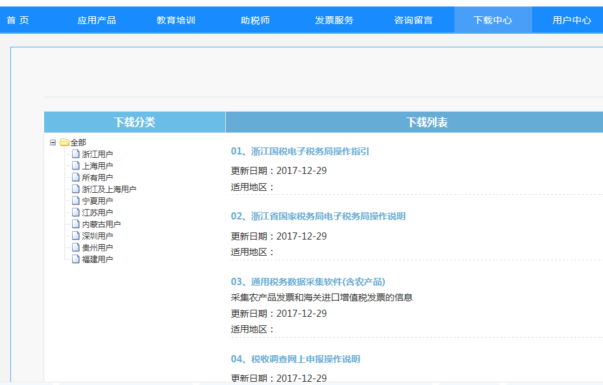Click 适用地区 under item 01
This screenshot has height=385, width=603.
click(252, 188)
